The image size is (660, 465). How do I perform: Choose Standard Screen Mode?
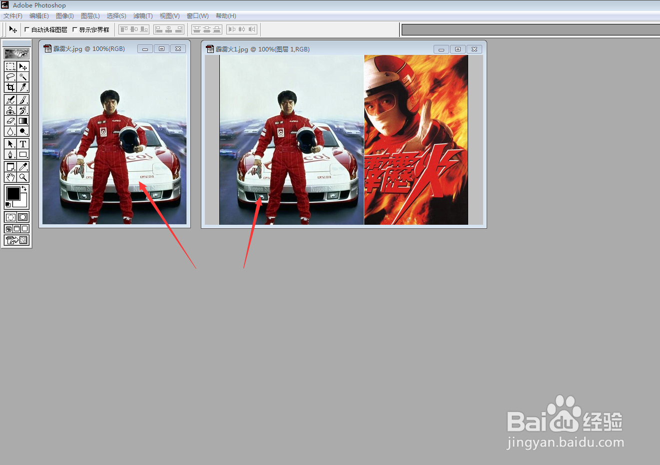pos(8,229)
